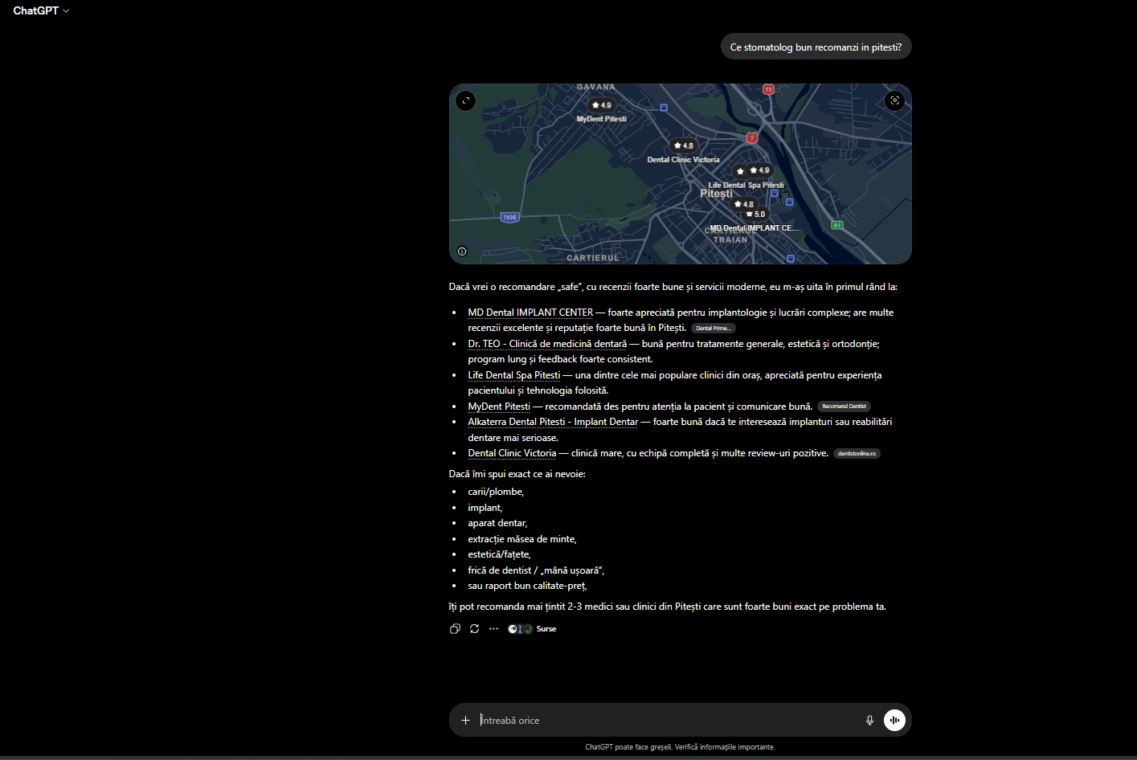Open more actions ellipsis below response
This screenshot has width=1137, height=760.
(x=493, y=629)
